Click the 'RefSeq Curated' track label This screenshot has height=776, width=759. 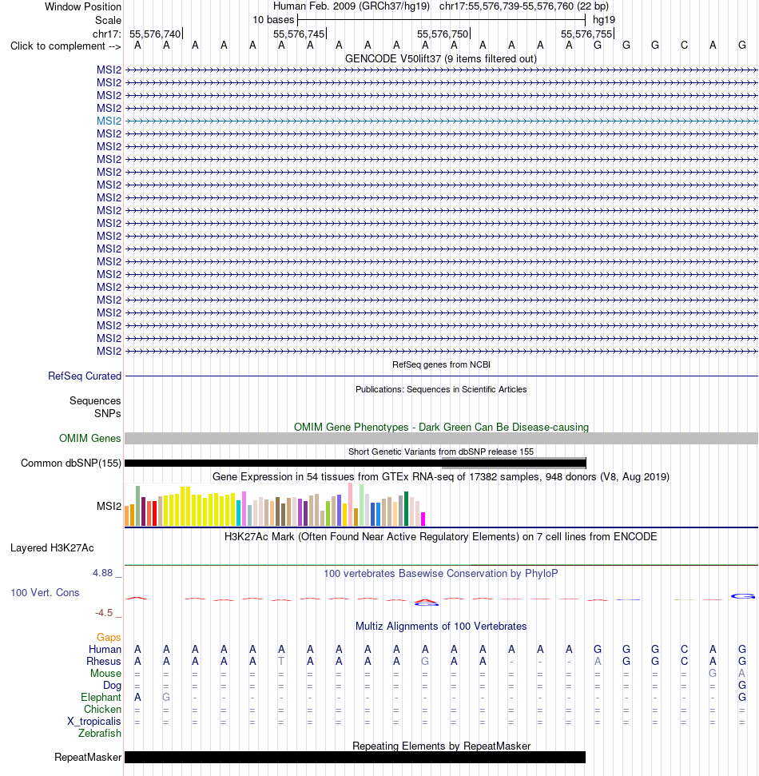pos(84,376)
